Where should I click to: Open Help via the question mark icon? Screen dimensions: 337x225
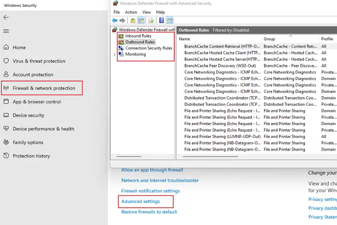pyautogui.click(x=161, y=21)
